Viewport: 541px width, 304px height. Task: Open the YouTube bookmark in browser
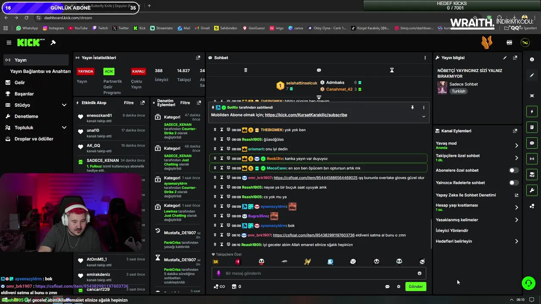[x=78, y=28]
